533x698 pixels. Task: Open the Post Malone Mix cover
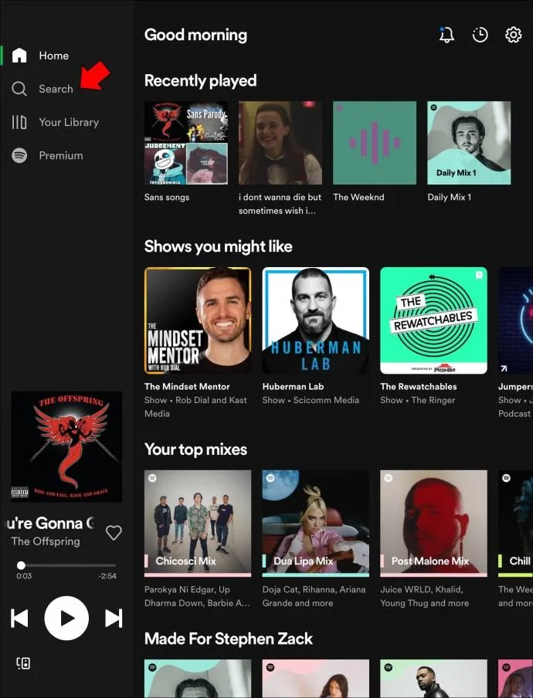coord(433,523)
